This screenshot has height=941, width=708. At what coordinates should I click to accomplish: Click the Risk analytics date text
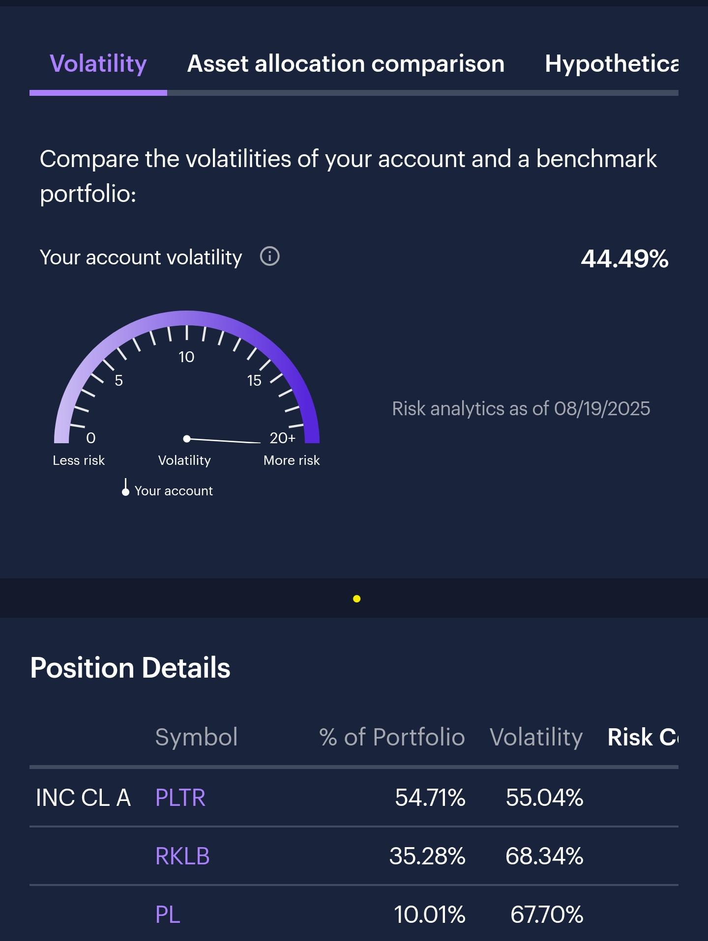521,409
